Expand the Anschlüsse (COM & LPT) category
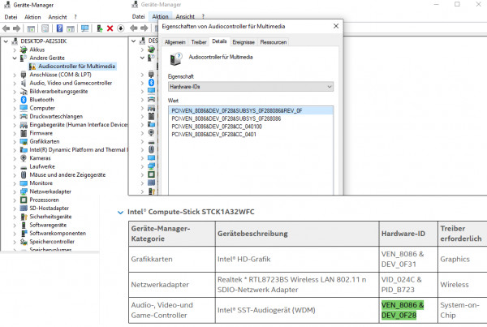487x327 pixels. coord(15,75)
